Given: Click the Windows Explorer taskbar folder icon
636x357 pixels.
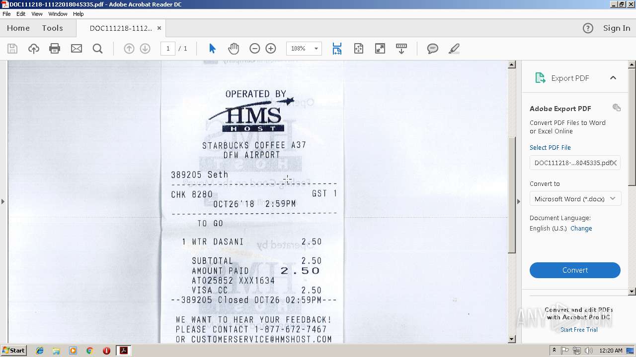Looking at the screenshot, I should pos(56,351).
